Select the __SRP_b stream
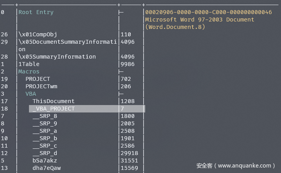The image size is (281, 173). click(x=45, y=138)
